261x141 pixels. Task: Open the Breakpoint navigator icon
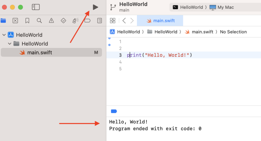click(87, 21)
